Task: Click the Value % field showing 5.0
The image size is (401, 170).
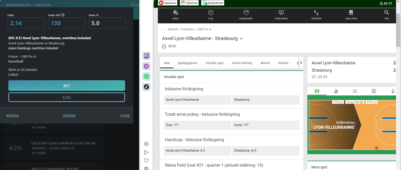Action: coord(107,23)
